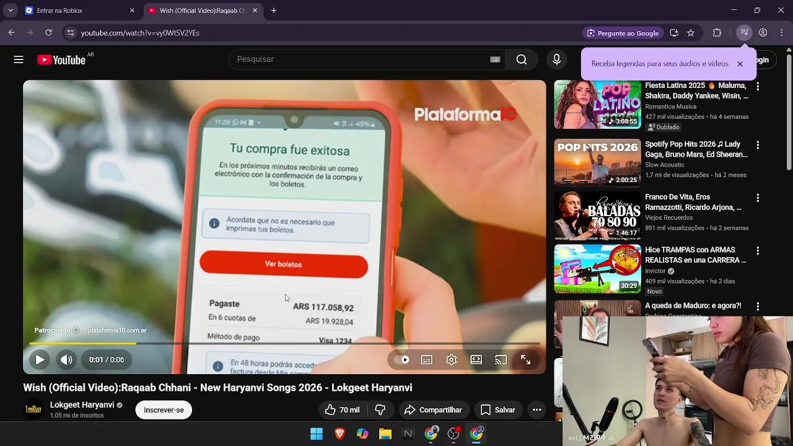Open the invictor channel name
Viewport: 793px width, 446px height.
pyautogui.click(x=655, y=271)
